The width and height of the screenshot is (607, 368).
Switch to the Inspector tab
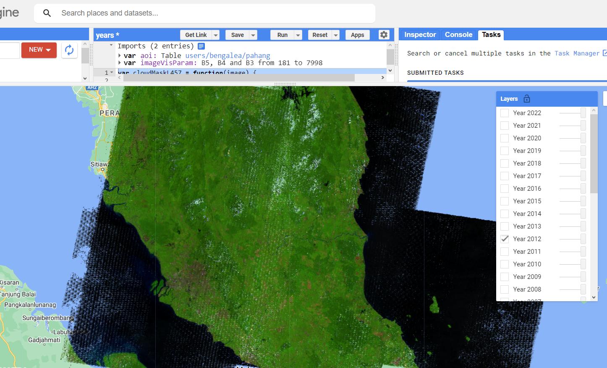[x=420, y=34]
